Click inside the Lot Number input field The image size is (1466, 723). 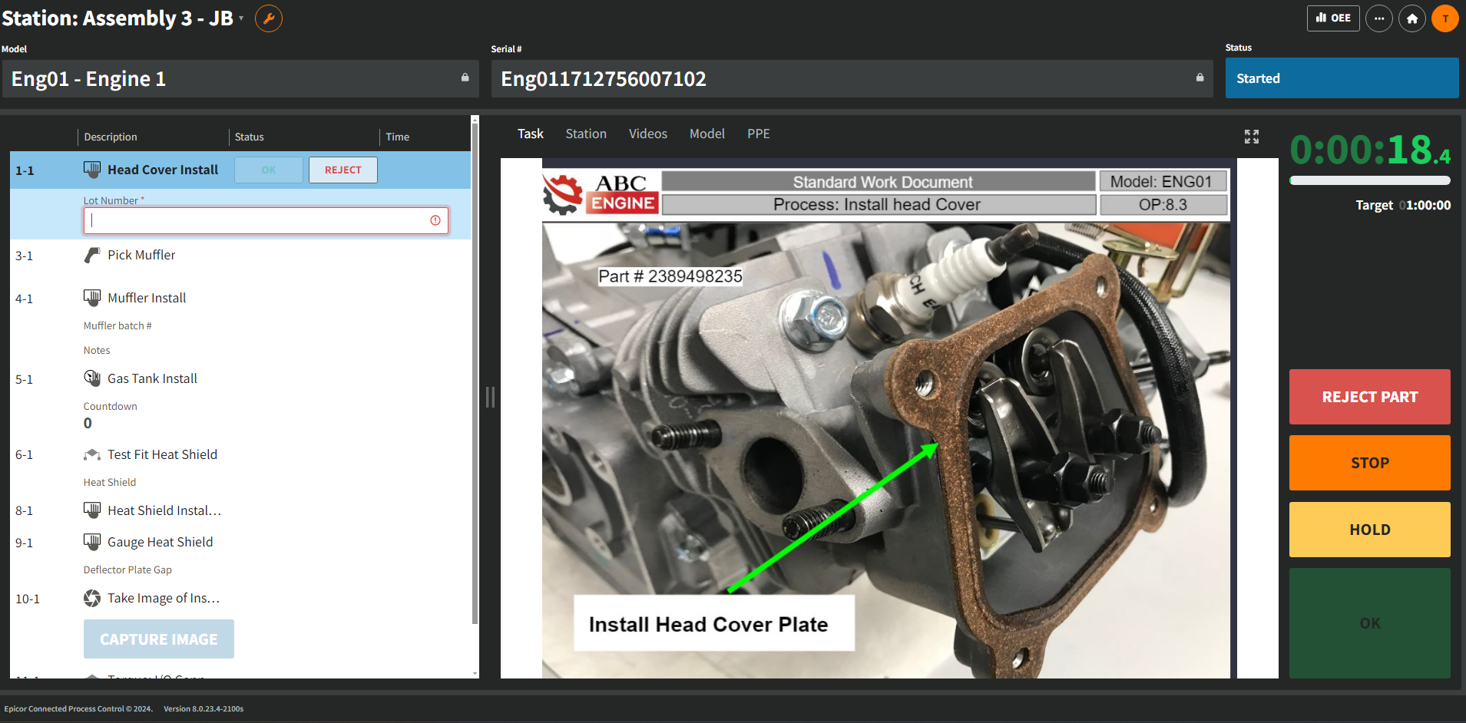tap(265, 220)
